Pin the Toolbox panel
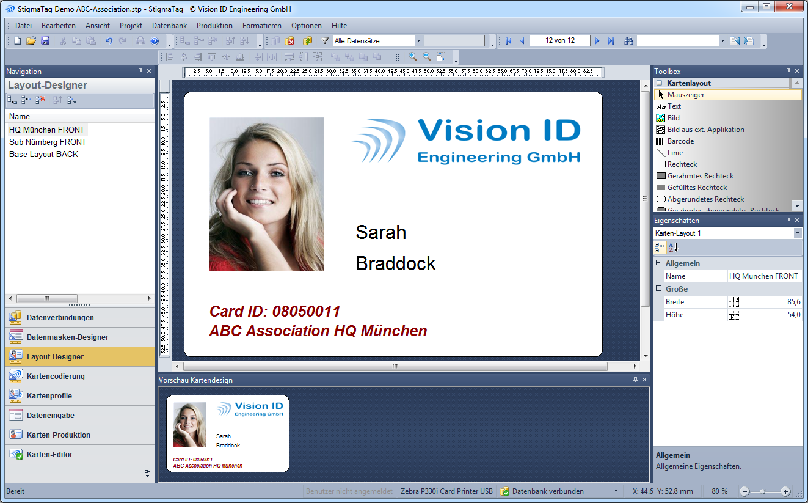Screen dimensions: 808x503 coord(788,72)
